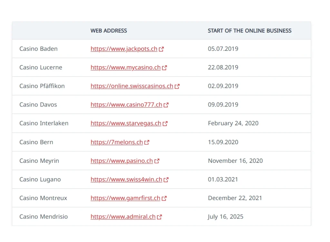The height and width of the screenshot is (242, 330).
Task: Click the external link icon for casino777.ch
Action: pyautogui.click(x=166, y=105)
